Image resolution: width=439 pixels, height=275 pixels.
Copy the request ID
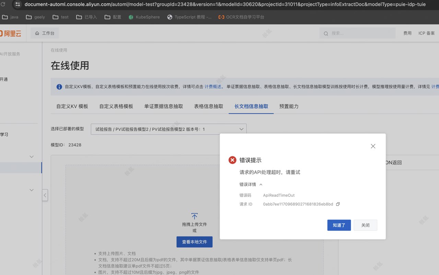click(x=338, y=204)
